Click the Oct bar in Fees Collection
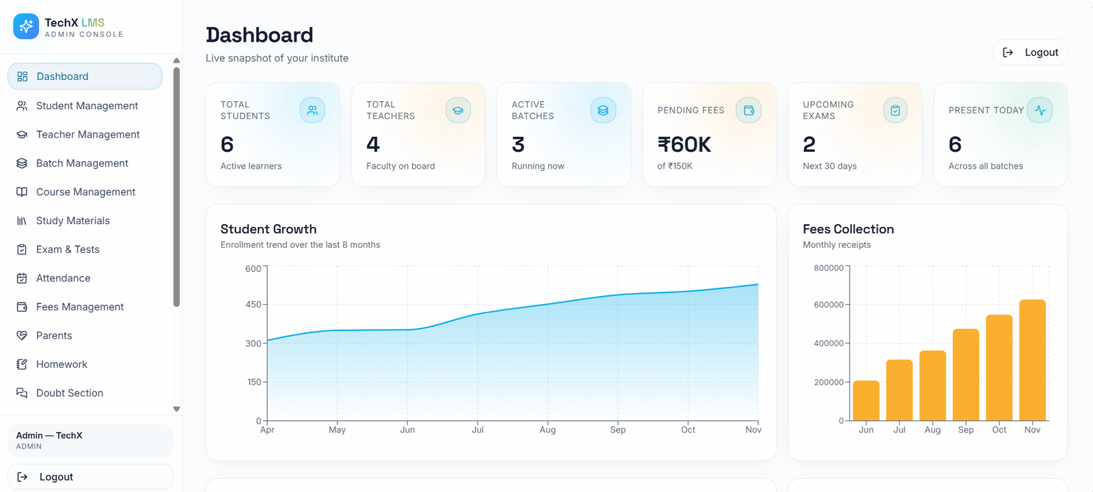 999,368
